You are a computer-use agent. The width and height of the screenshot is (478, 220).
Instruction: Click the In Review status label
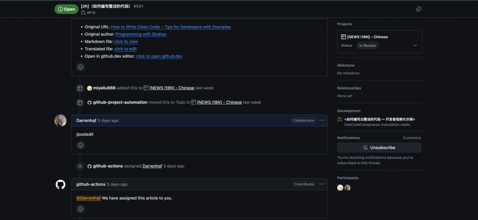(x=367, y=45)
